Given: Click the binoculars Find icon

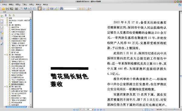Looking at the screenshot, I should [x=61, y=9].
